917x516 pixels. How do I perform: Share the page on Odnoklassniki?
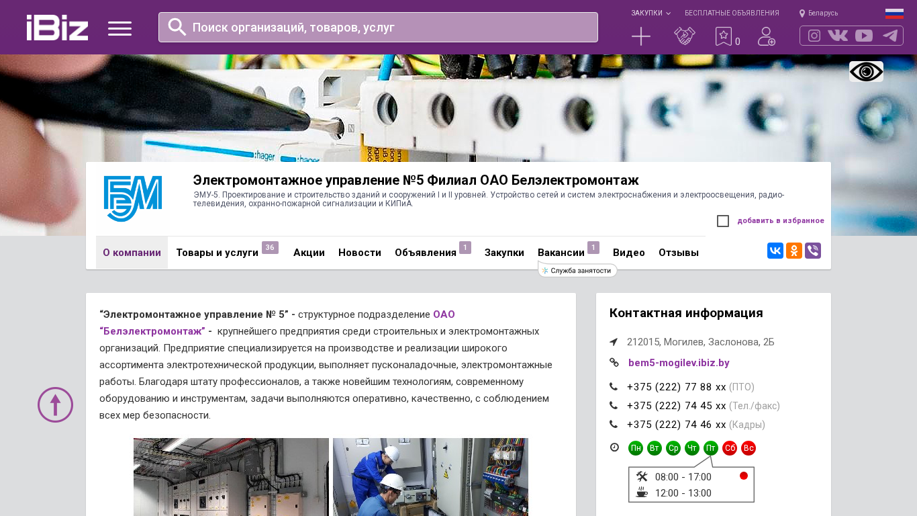(794, 251)
